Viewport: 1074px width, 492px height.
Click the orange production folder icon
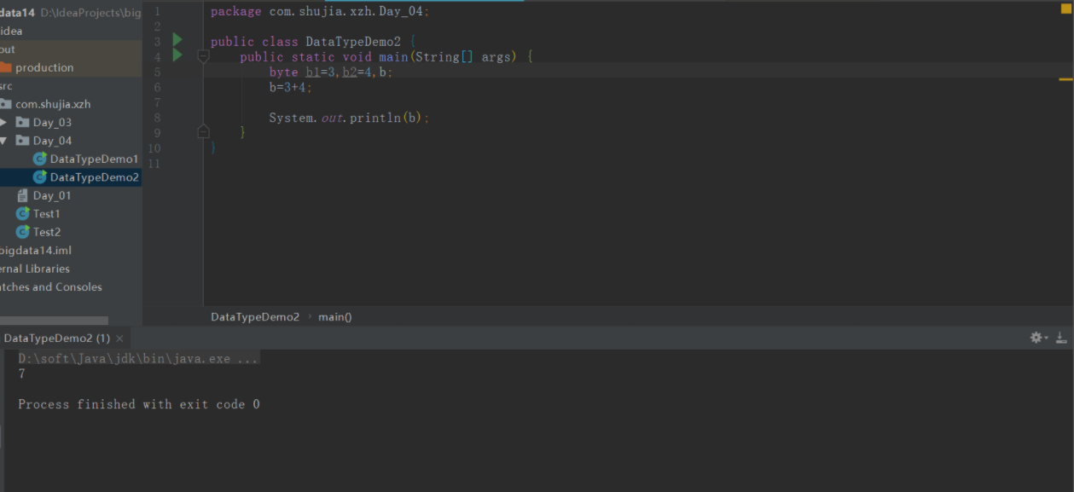[5, 67]
